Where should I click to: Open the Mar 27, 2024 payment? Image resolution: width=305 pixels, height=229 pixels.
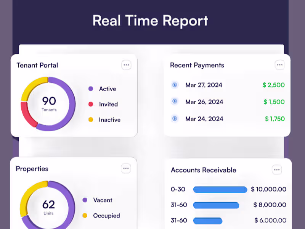click(227, 85)
